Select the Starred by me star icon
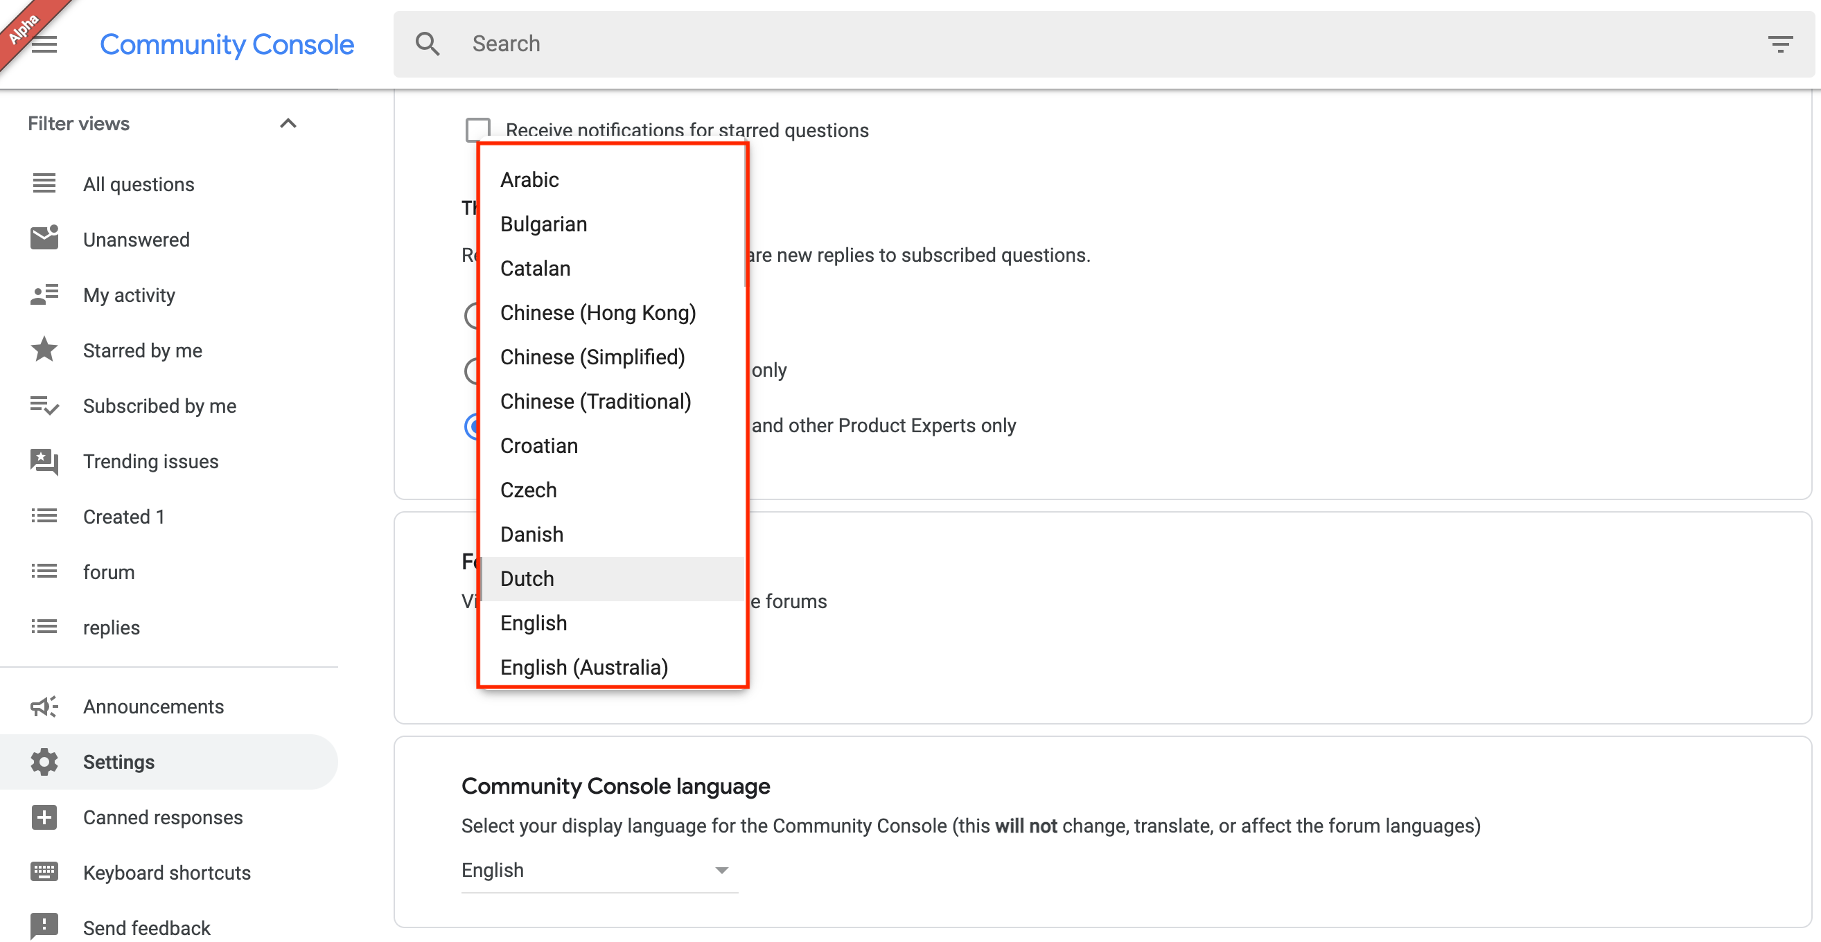This screenshot has height=942, width=1821. pos(44,349)
